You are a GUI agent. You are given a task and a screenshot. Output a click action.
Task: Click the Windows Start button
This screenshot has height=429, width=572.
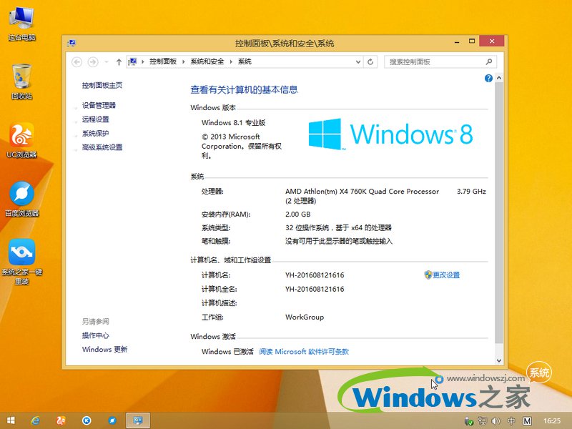coord(13,420)
